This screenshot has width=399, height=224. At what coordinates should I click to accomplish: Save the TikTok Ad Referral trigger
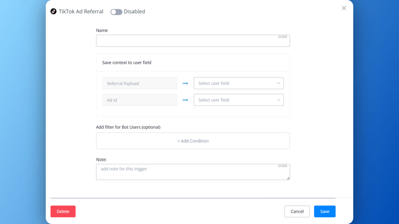[x=325, y=211]
